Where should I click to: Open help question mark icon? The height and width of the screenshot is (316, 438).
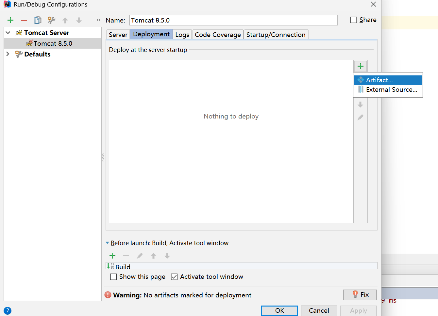[7, 311]
